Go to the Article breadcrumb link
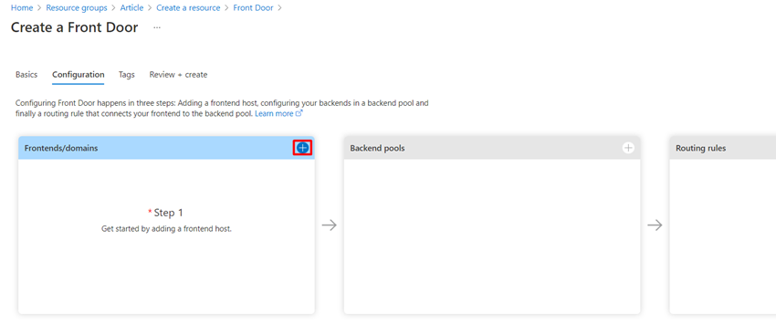 point(131,8)
